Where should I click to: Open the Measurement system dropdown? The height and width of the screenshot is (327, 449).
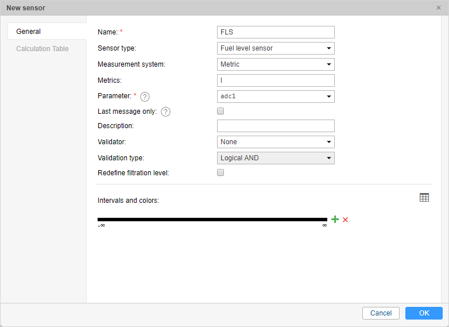tap(276, 64)
